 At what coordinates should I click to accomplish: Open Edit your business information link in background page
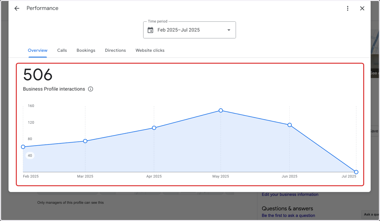290,194
